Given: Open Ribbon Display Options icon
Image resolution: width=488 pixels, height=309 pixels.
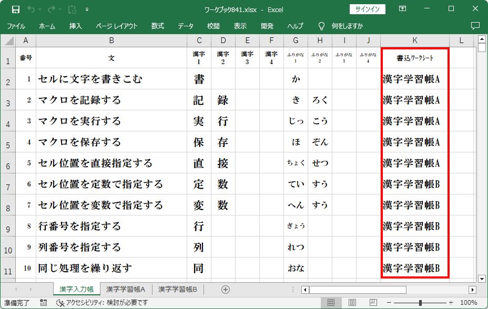Looking at the screenshot, I should [x=402, y=9].
